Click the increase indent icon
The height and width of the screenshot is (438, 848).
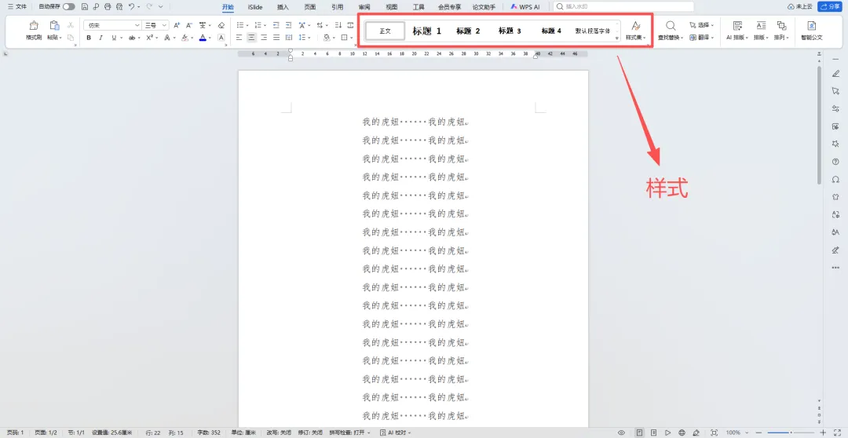click(x=289, y=25)
